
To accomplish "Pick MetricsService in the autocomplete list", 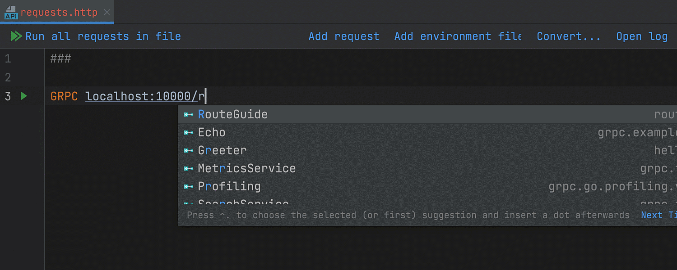I will click(x=247, y=169).
